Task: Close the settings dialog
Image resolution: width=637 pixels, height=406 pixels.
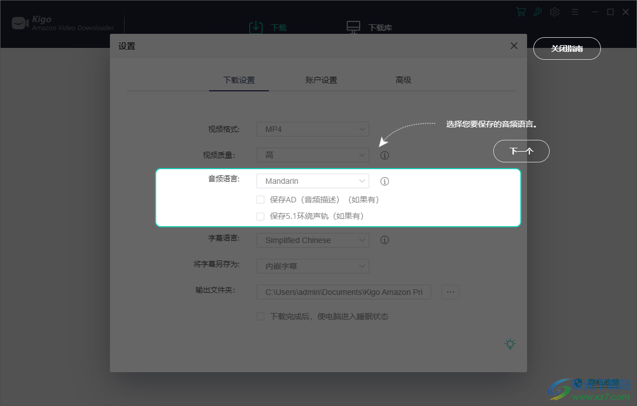Action: tap(514, 46)
